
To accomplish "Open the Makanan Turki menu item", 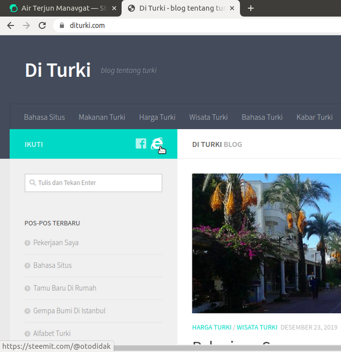I will [102, 117].
